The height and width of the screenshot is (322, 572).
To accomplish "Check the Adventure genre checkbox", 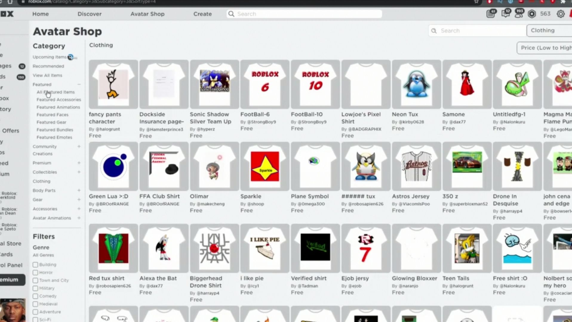I will [x=35, y=312].
